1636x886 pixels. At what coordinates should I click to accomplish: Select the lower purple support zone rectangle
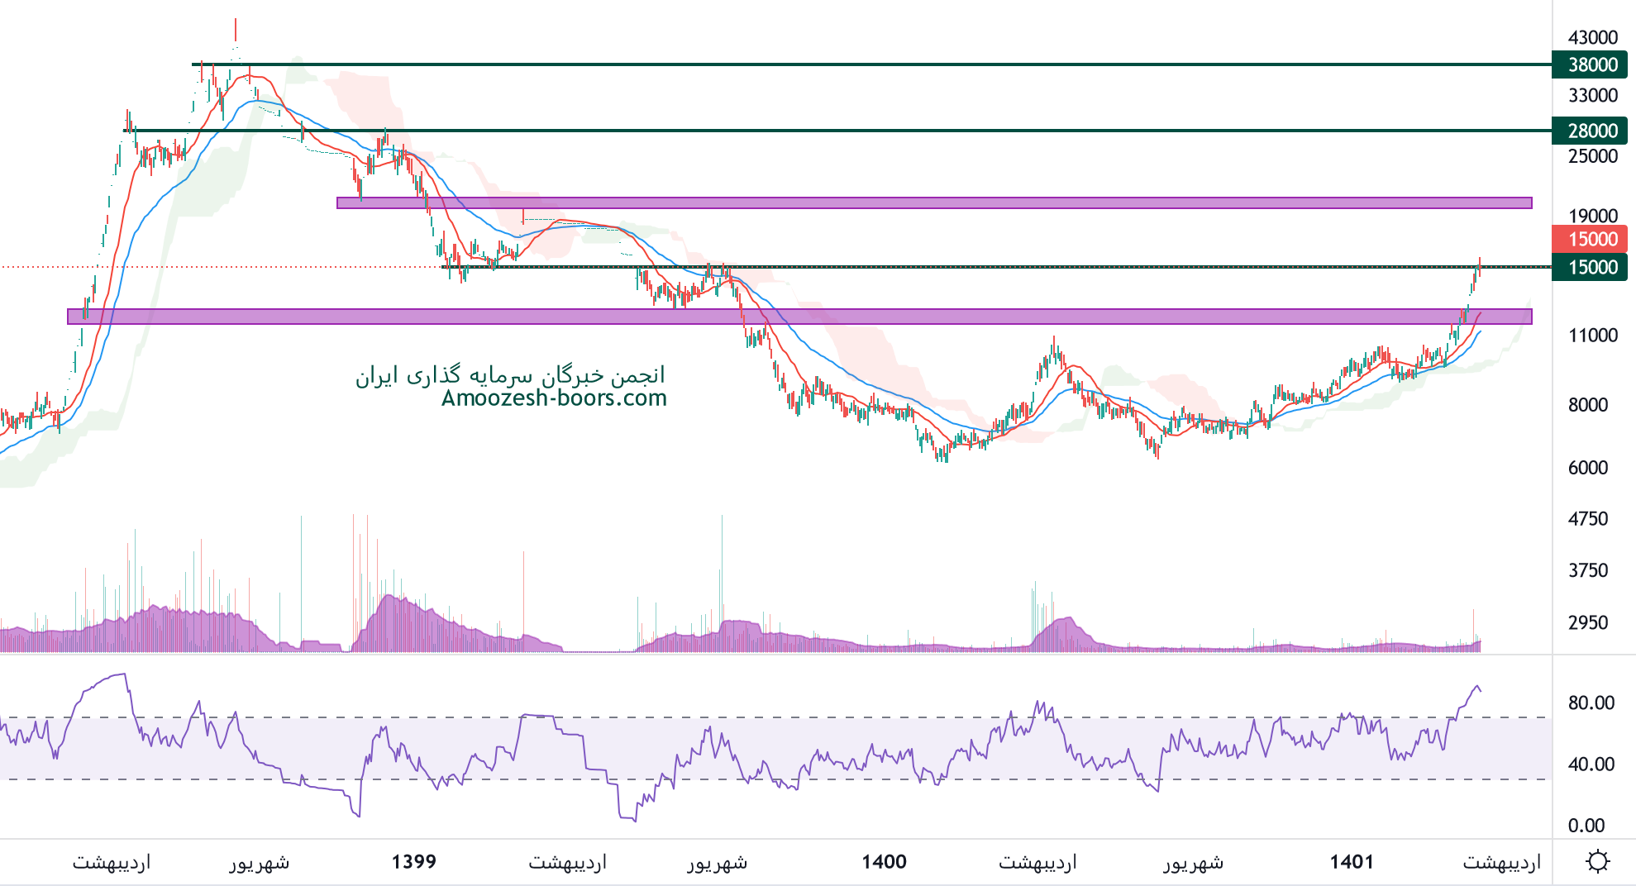pyautogui.click(x=799, y=317)
